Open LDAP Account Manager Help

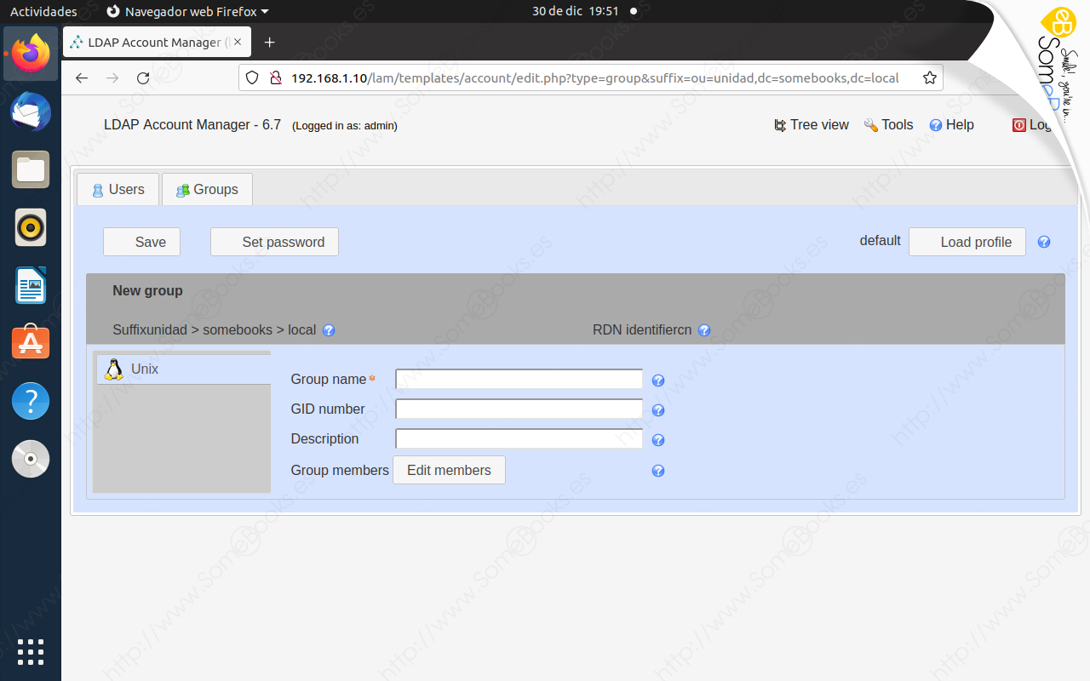pyautogui.click(x=951, y=124)
